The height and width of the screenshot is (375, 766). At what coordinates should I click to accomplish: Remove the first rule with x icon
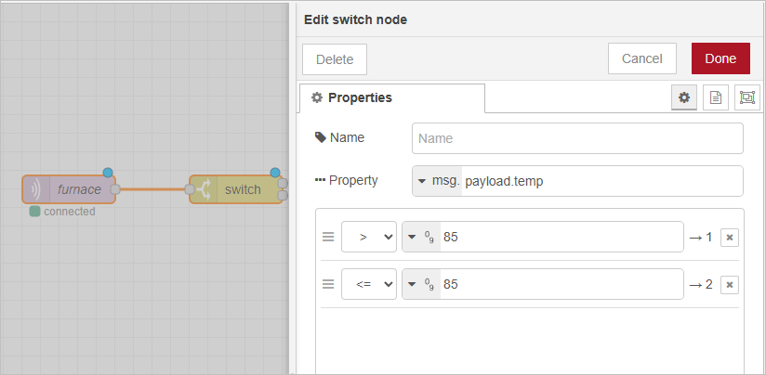click(730, 238)
